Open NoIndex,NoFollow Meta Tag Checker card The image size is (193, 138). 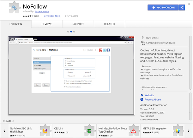118,131
